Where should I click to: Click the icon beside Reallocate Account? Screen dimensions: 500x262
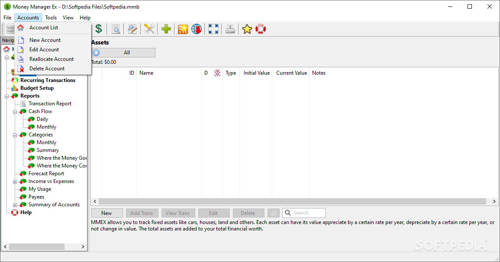(x=21, y=59)
